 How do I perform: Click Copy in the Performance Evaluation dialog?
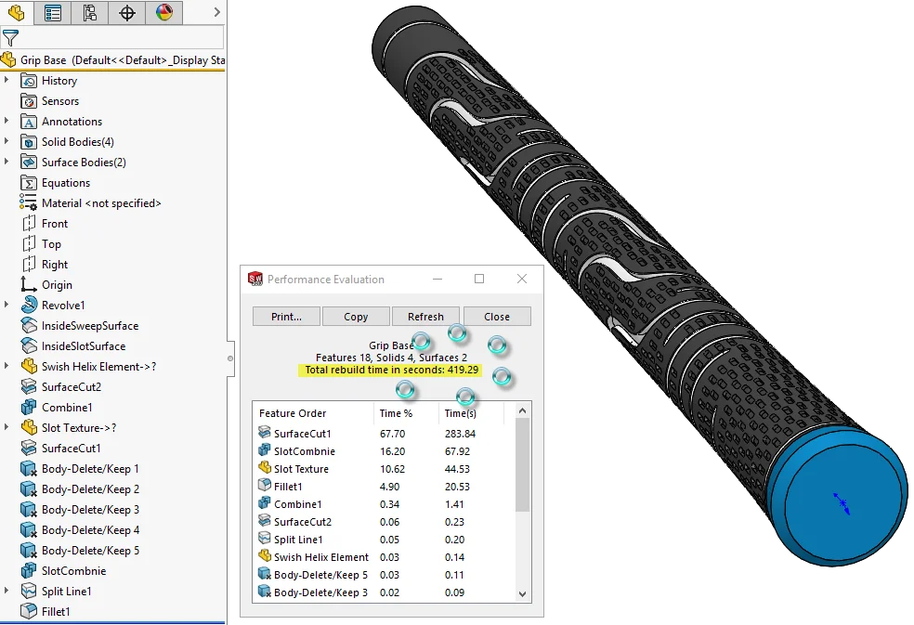[x=356, y=316]
